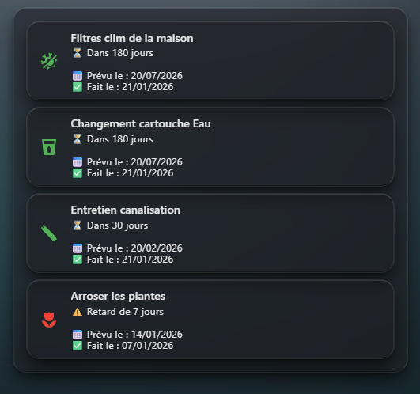The image size is (420, 394).
Task: Open the Changement cartouche Eau title
Action: pos(141,124)
